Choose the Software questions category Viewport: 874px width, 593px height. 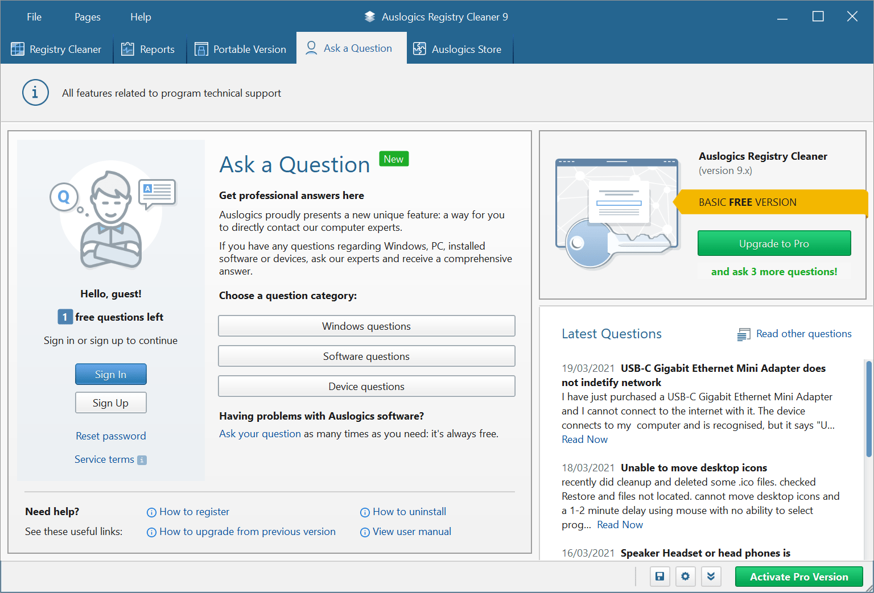[366, 356]
